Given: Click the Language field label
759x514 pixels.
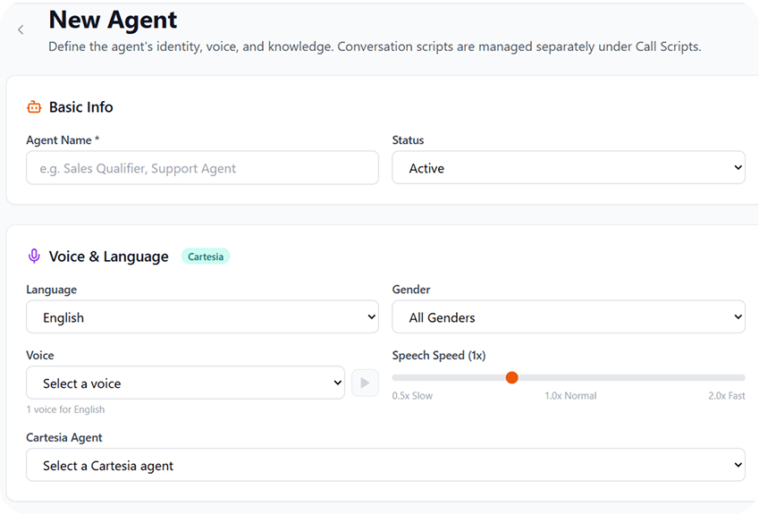Looking at the screenshot, I should 51,290.
